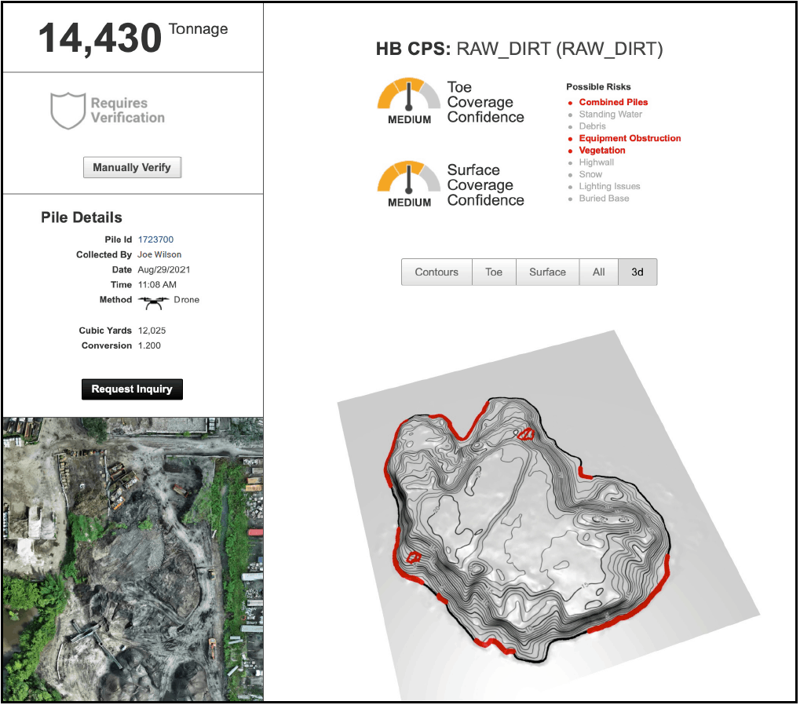The height and width of the screenshot is (705, 800).
Task: Choose the All view tab
Action: coord(599,272)
